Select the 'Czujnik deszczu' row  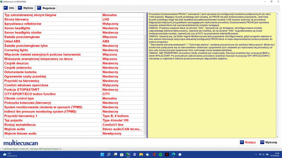74,63
